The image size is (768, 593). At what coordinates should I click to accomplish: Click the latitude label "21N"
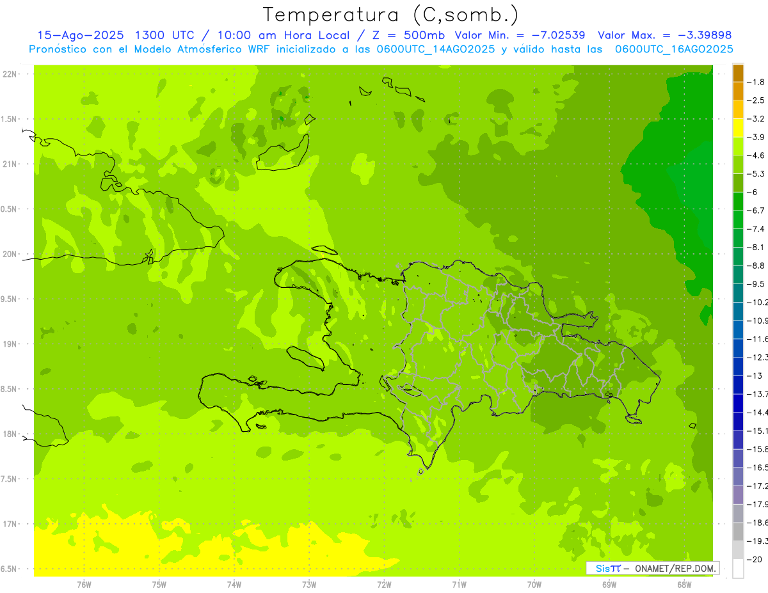(x=9, y=164)
